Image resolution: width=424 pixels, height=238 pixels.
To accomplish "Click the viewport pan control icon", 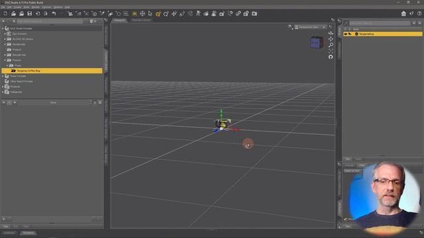I will 331,39.
